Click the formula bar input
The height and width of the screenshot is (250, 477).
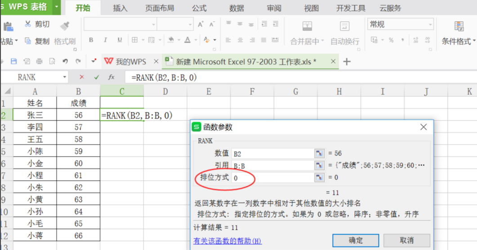click(x=301, y=78)
